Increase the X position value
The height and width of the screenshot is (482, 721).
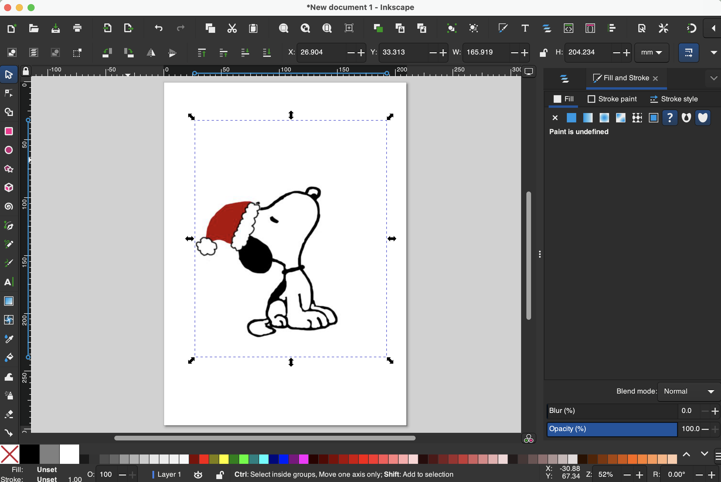tap(361, 53)
